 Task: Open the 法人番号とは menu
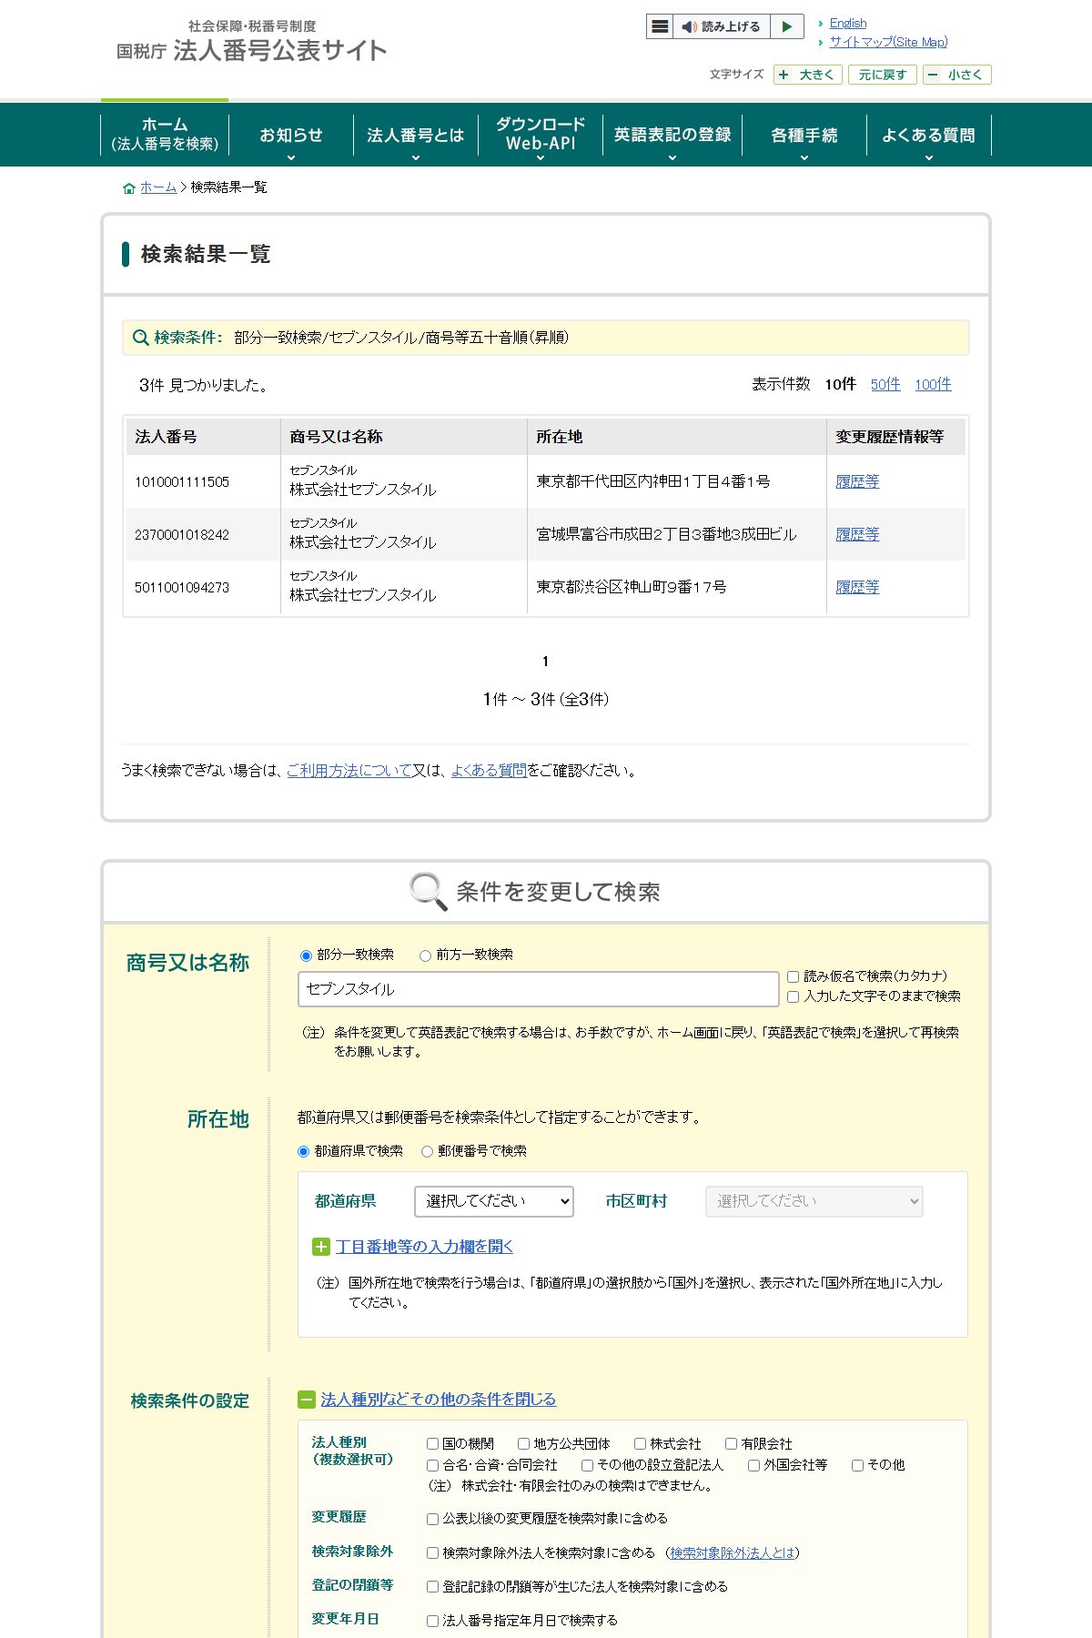416,135
